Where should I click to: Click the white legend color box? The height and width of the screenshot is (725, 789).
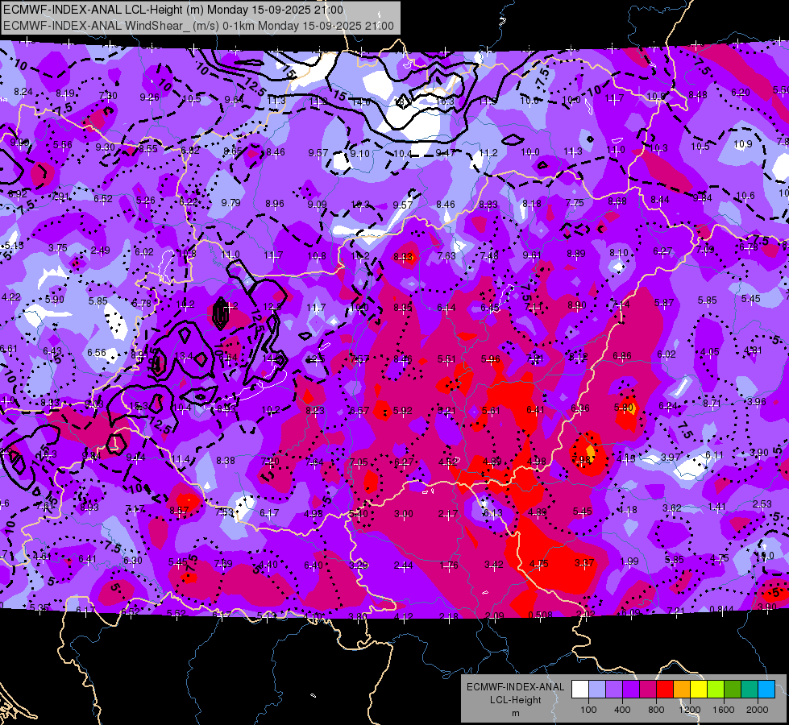point(580,690)
